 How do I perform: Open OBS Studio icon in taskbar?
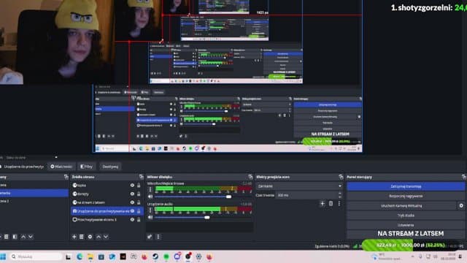(x=188, y=256)
